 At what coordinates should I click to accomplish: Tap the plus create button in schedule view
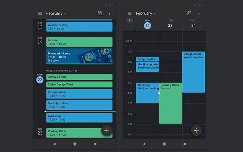107,130
